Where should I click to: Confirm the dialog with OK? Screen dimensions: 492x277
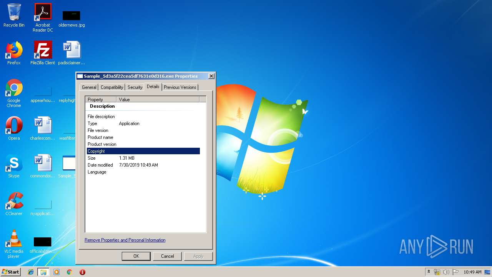tap(136, 256)
